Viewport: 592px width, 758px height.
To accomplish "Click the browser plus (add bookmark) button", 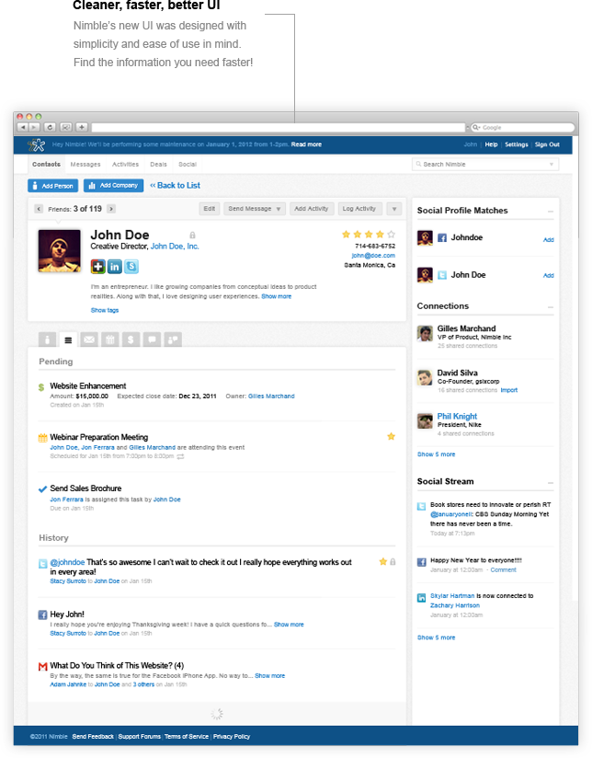I will tap(82, 127).
